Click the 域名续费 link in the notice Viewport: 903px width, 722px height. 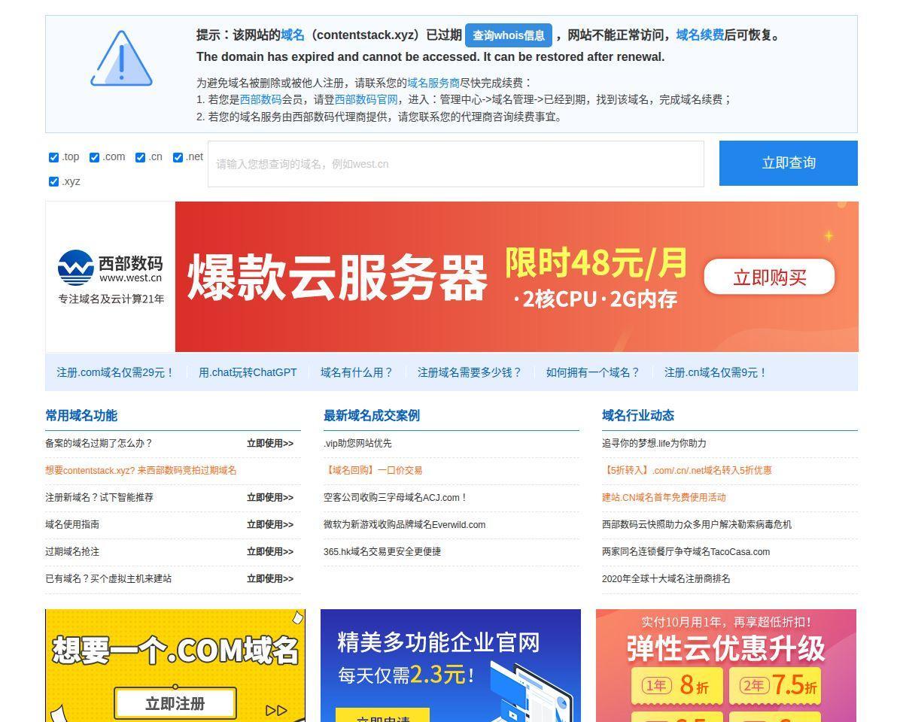point(700,35)
